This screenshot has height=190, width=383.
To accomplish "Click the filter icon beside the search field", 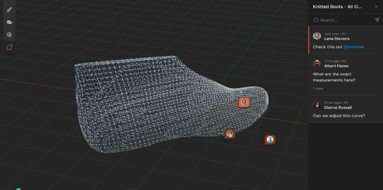I will click(377, 20).
